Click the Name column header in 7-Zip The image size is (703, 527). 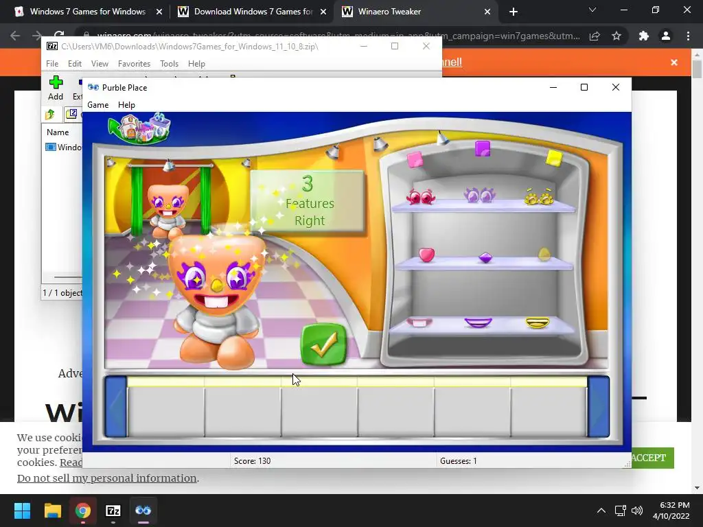click(58, 132)
